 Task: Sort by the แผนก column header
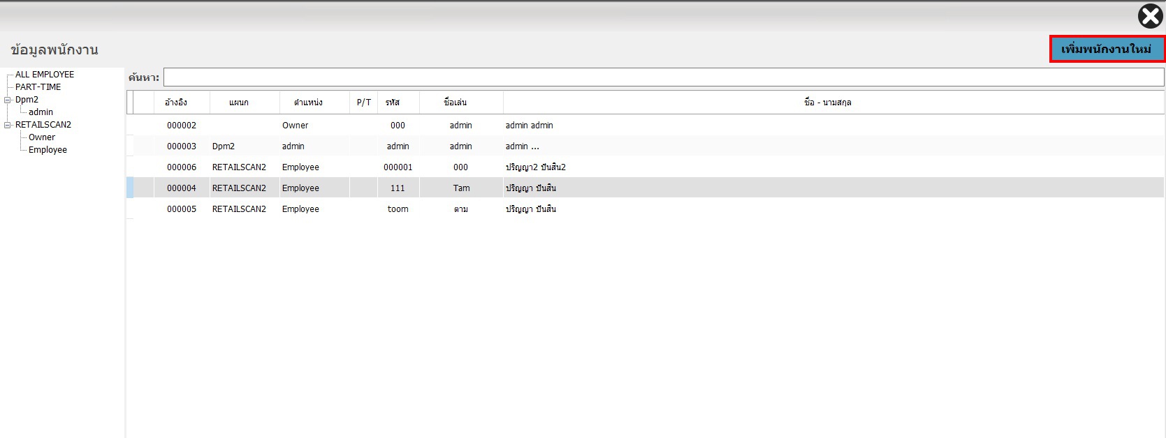(x=245, y=103)
